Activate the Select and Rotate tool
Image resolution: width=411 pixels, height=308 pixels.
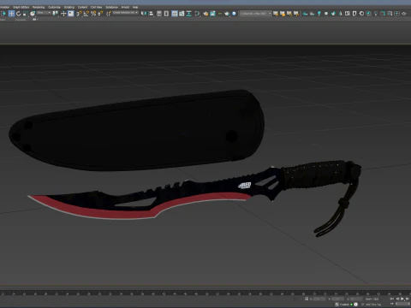click(19, 14)
